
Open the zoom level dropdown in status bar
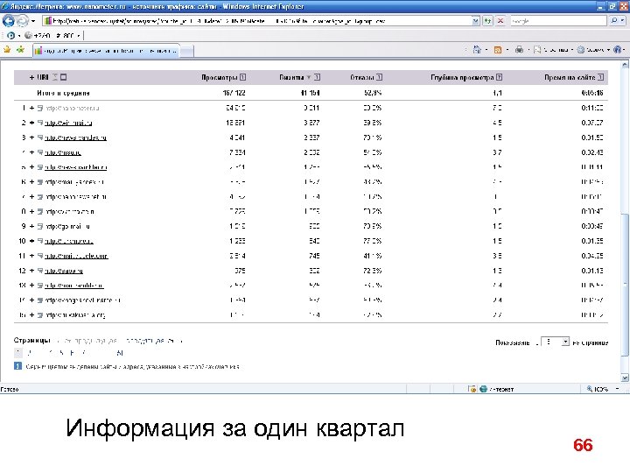point(617,389)
